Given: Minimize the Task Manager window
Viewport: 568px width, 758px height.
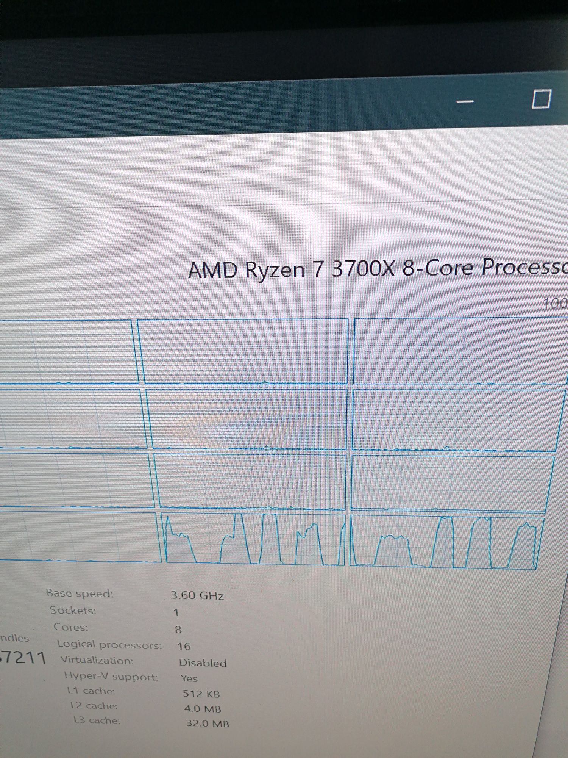Looking at the screenshot, I should (465, 102).
